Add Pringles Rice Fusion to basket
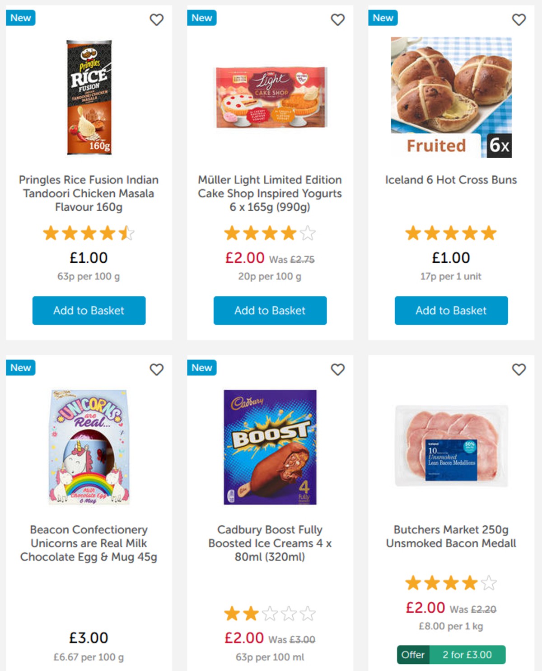 (89, 311)
